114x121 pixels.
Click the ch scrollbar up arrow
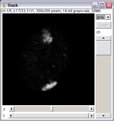click(x=103, y=38)
